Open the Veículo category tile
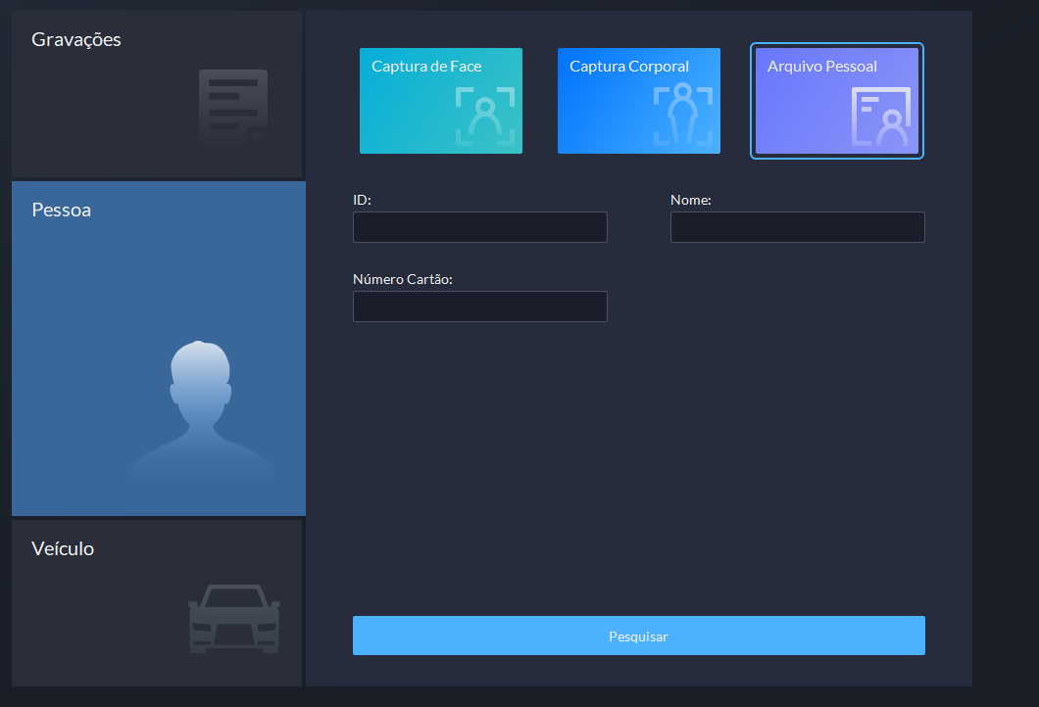1039x707 pixels. pyautogui.click(x=157, y=602)
